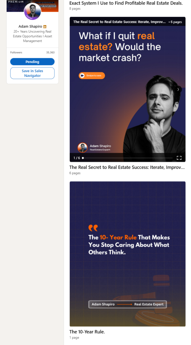
Task: Open The Real Secret to Real Estate Success title
Action: (127, 167)
